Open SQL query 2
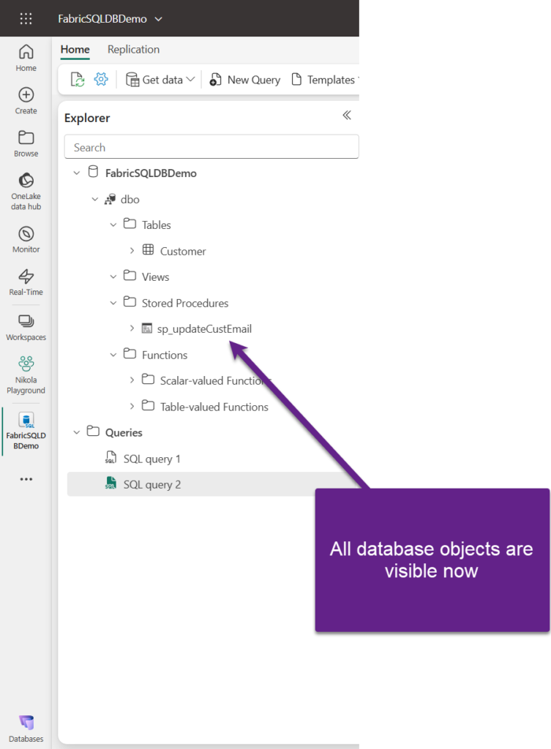The height and width of the screenshot is (749, 551). coord(152,485)
